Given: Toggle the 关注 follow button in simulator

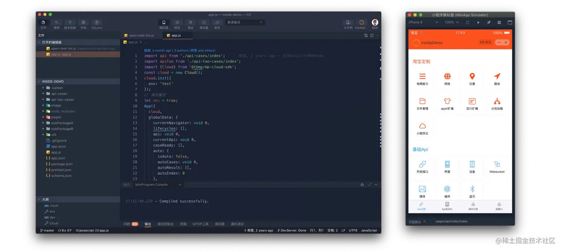Looking at the screenshot, I should [486, 42].
